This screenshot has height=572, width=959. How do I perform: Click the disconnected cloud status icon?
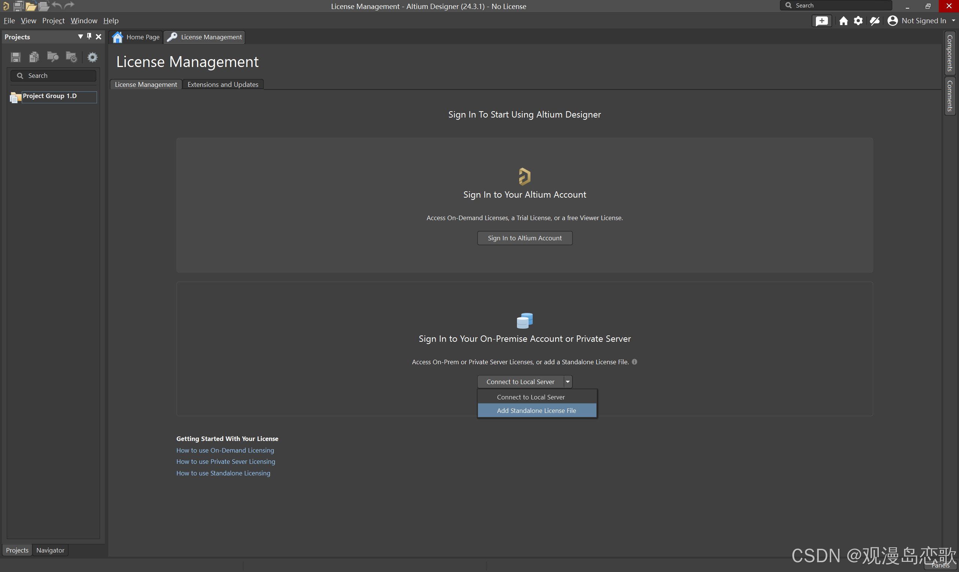(875, 21)
